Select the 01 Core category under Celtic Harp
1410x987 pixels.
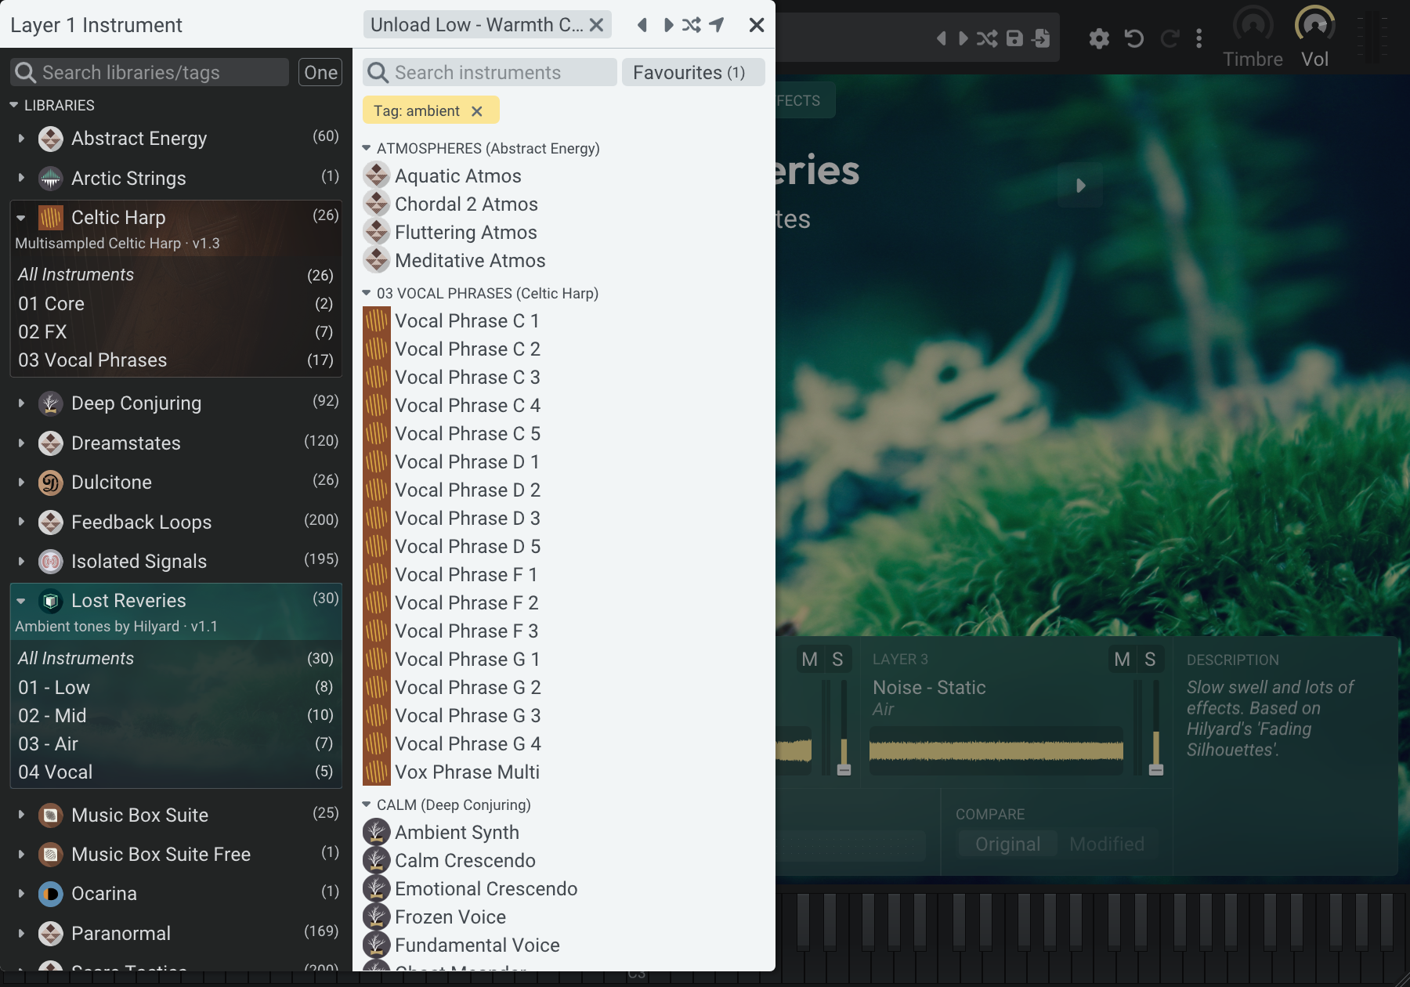[x=175, y=304]
